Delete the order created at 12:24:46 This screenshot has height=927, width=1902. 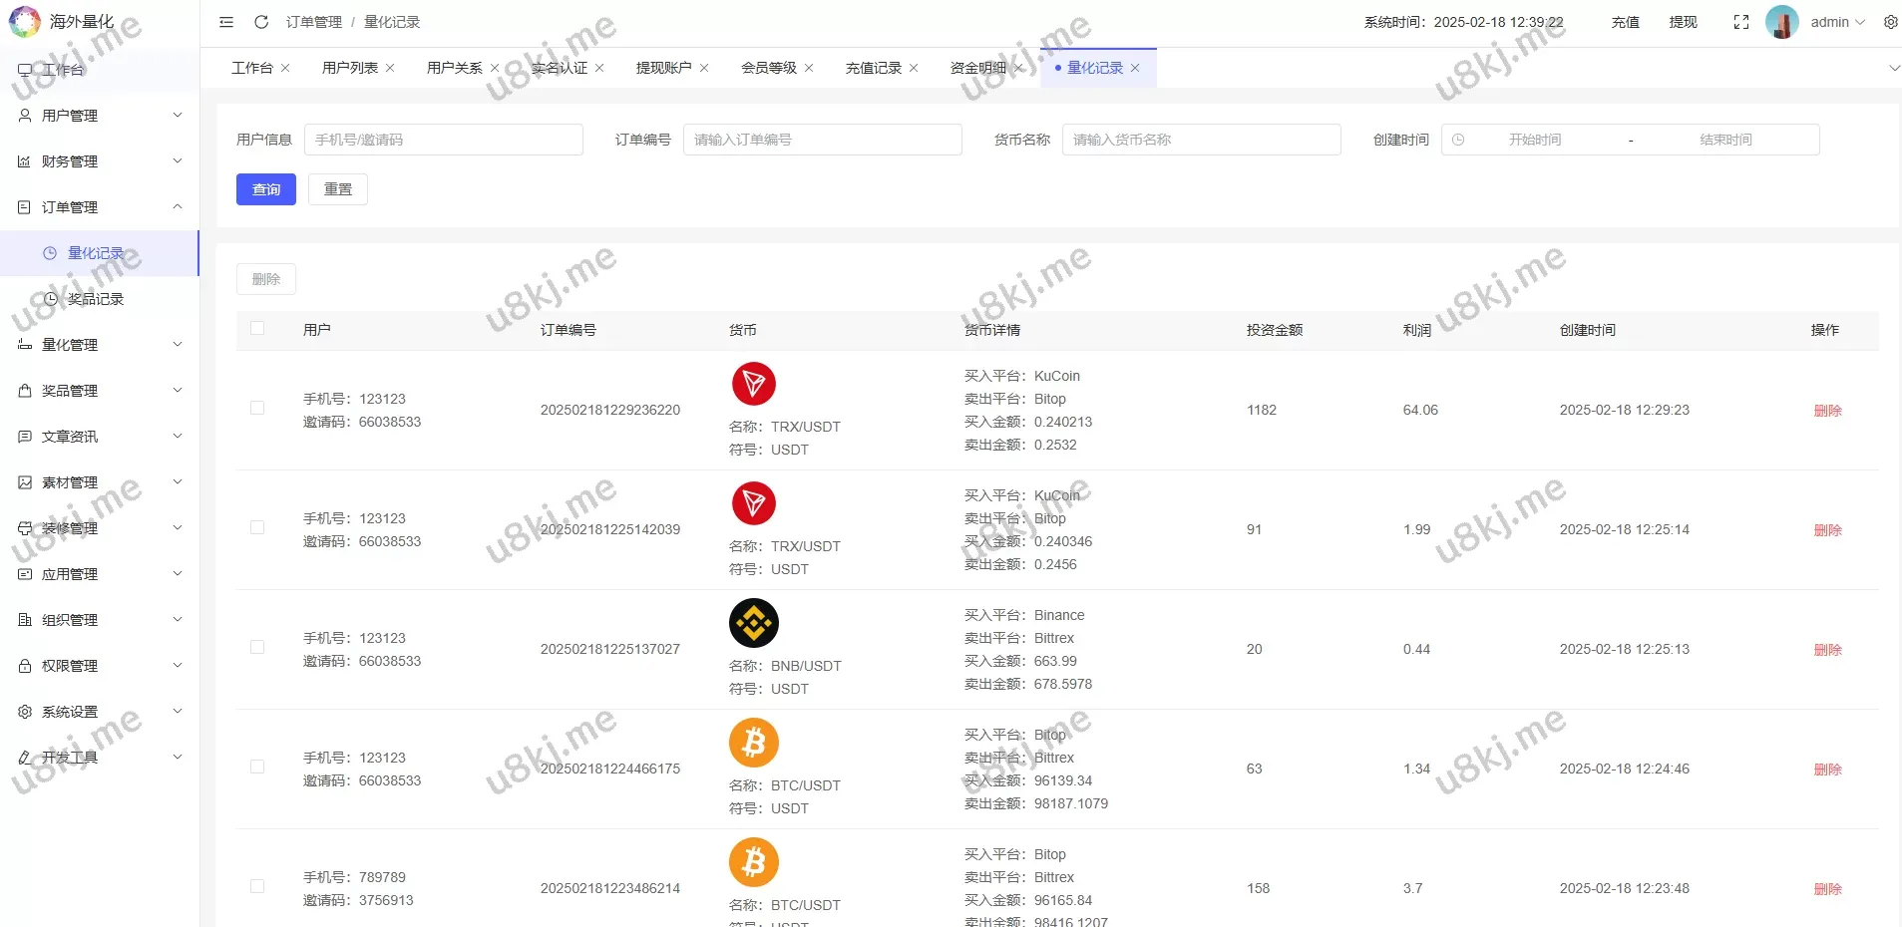(x=1827, y=770)
